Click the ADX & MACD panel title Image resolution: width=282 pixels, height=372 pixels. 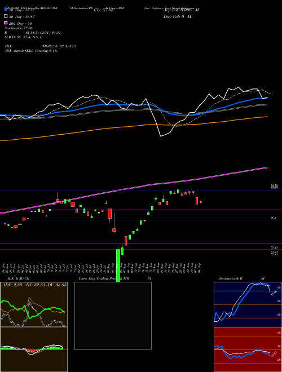[x=18, y=278]
